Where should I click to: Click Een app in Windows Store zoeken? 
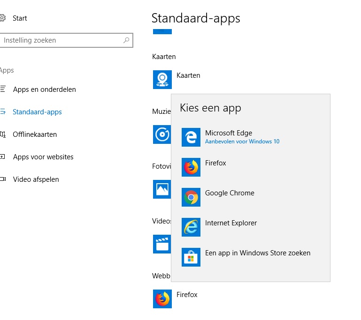(x=258, y=253)
